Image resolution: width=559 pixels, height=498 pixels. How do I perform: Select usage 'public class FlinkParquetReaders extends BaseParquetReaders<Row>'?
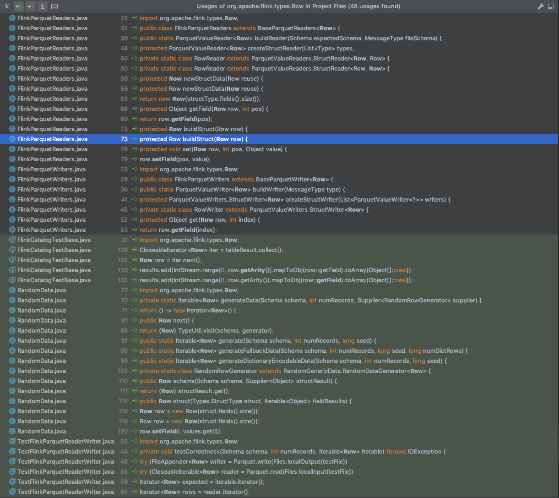240,28
